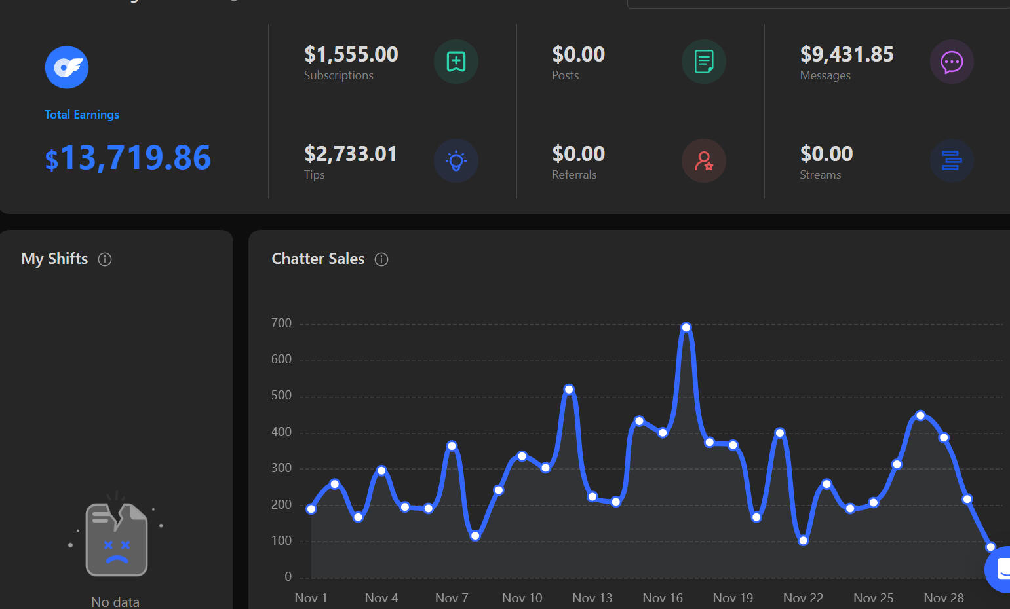The height and width of the screenshot is (609, 1010).
Task: Click the Posts document icon
Action: coord(704,62)
